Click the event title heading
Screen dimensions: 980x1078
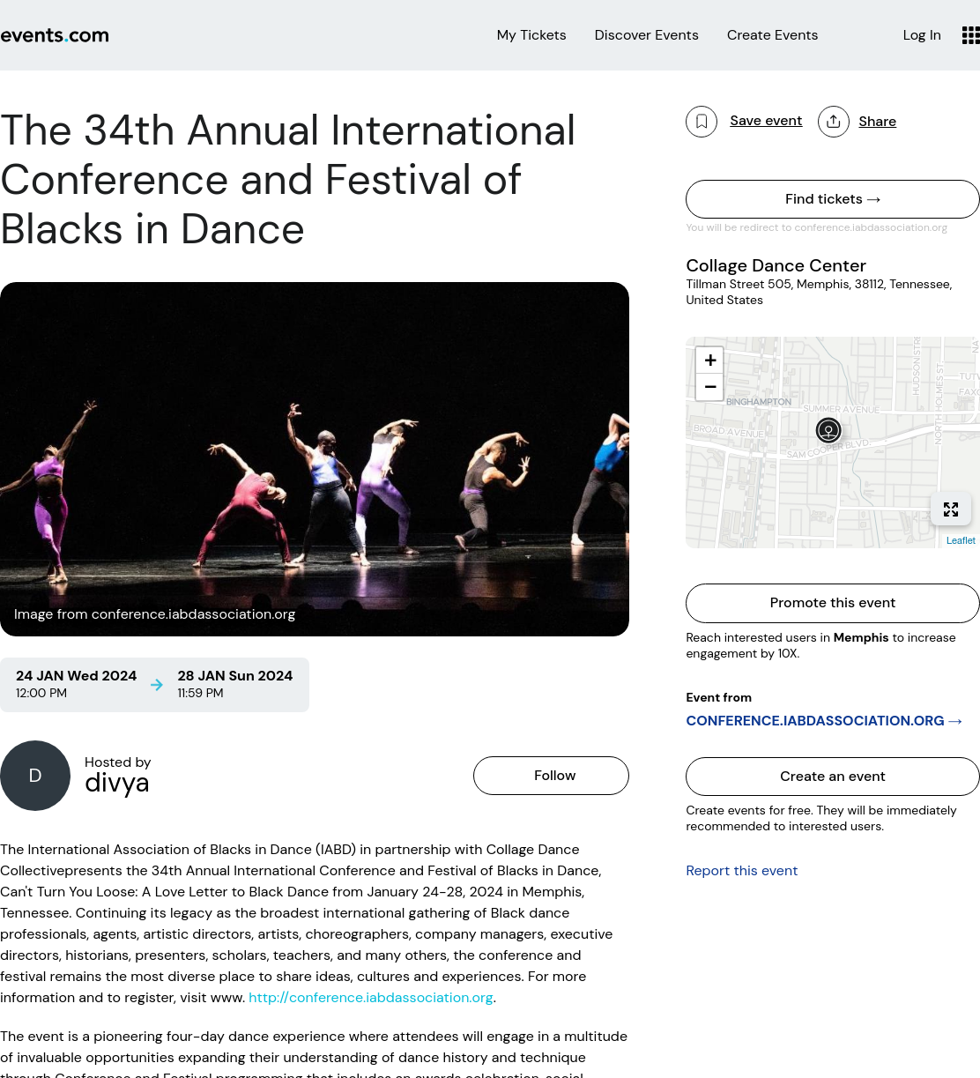click(x=288, y=180)
